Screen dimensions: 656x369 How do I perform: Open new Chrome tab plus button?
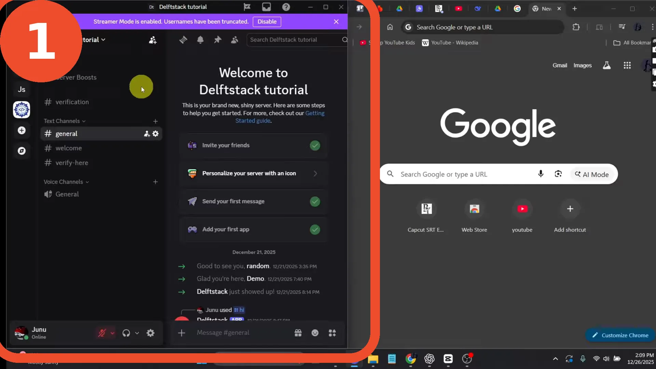(x=575, y=9)
